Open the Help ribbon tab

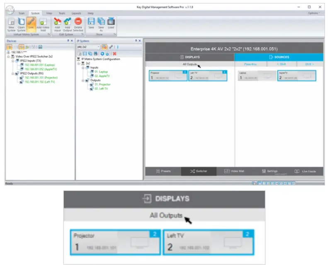(90, 13)
